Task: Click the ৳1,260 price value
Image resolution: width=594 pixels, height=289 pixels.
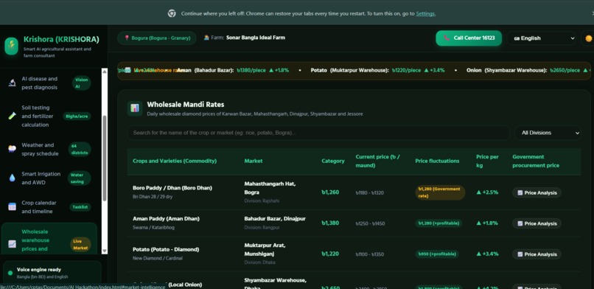Action: tap(330, 192)
